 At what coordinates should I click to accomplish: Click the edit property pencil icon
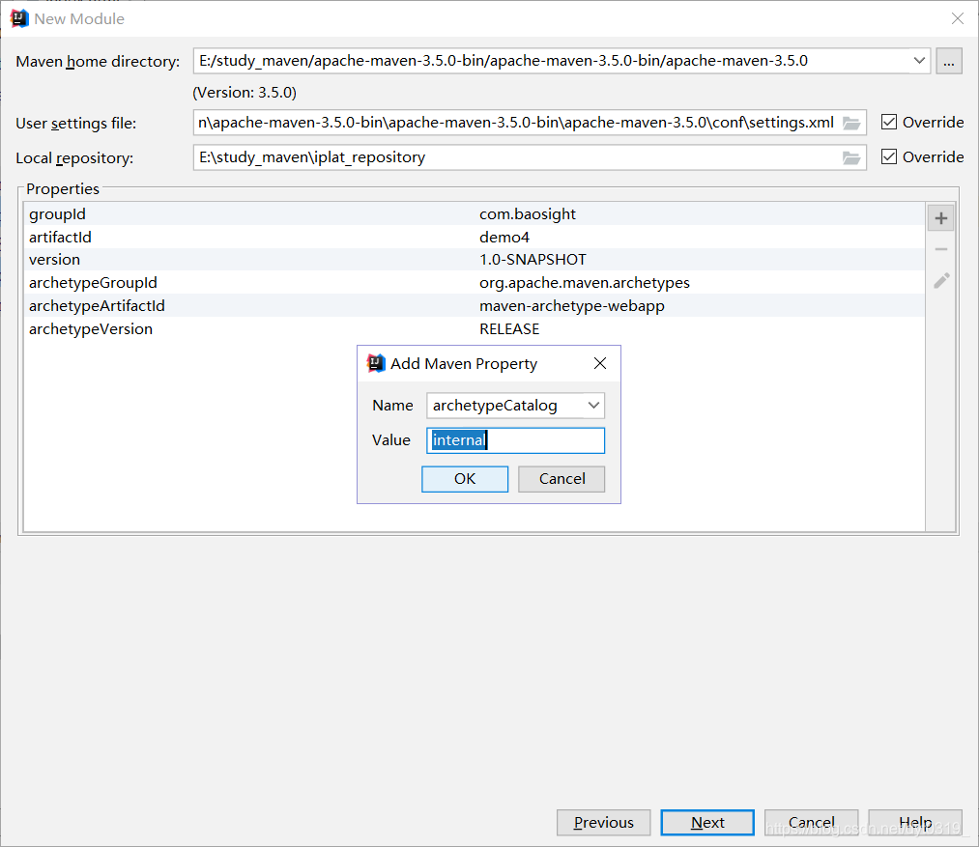point(941,280)
